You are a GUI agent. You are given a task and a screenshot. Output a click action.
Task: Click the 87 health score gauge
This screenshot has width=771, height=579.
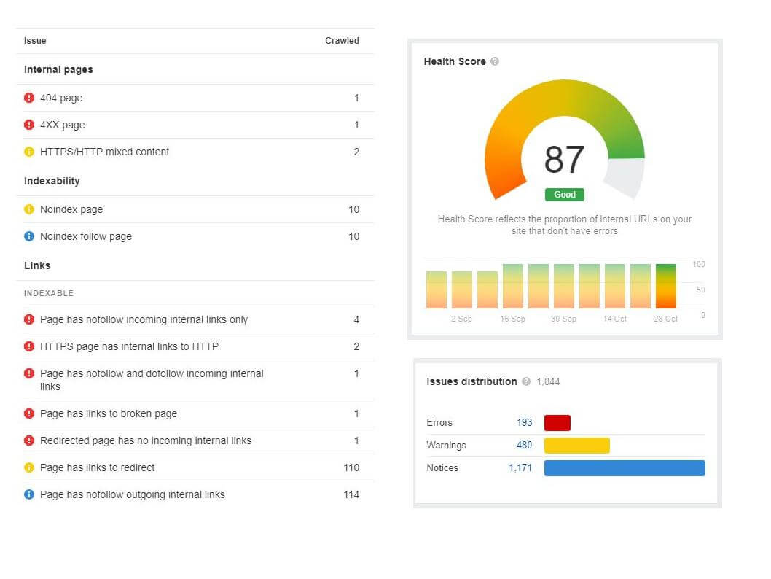(564, 160)
